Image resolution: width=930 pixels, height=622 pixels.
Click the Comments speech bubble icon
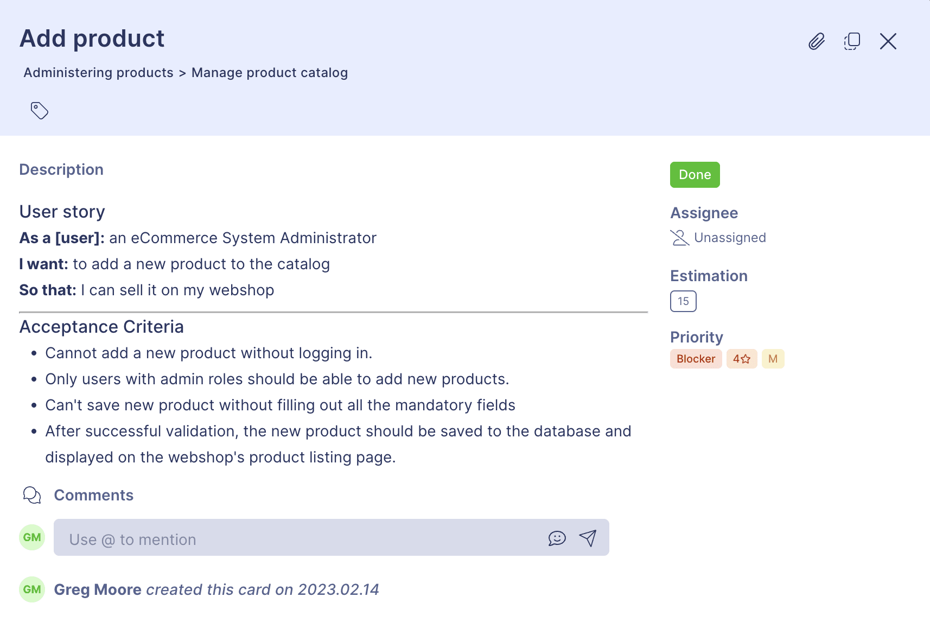31,495
